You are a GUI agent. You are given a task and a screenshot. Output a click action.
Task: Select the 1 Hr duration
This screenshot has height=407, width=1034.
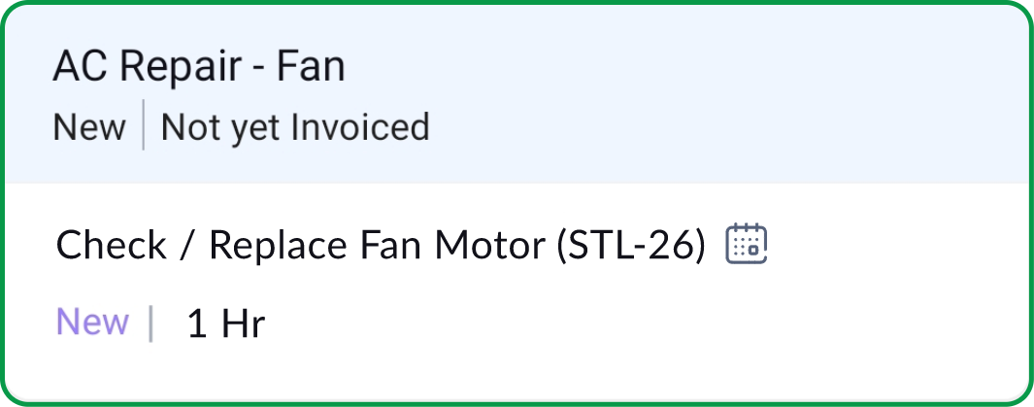click(x=225, y=322)
